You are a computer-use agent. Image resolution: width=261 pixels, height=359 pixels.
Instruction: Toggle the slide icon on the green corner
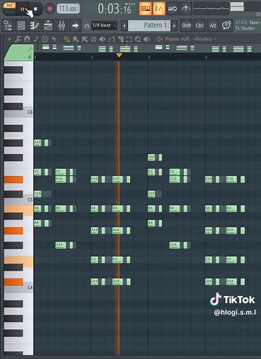click(x=30, y=49)
